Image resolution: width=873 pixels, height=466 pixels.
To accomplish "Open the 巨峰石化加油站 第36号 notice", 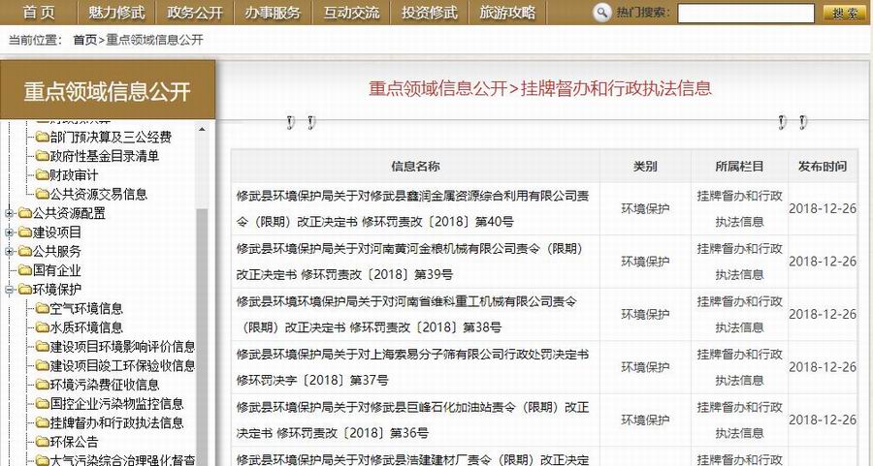I will pyautogui.click(x=412, y=419).
